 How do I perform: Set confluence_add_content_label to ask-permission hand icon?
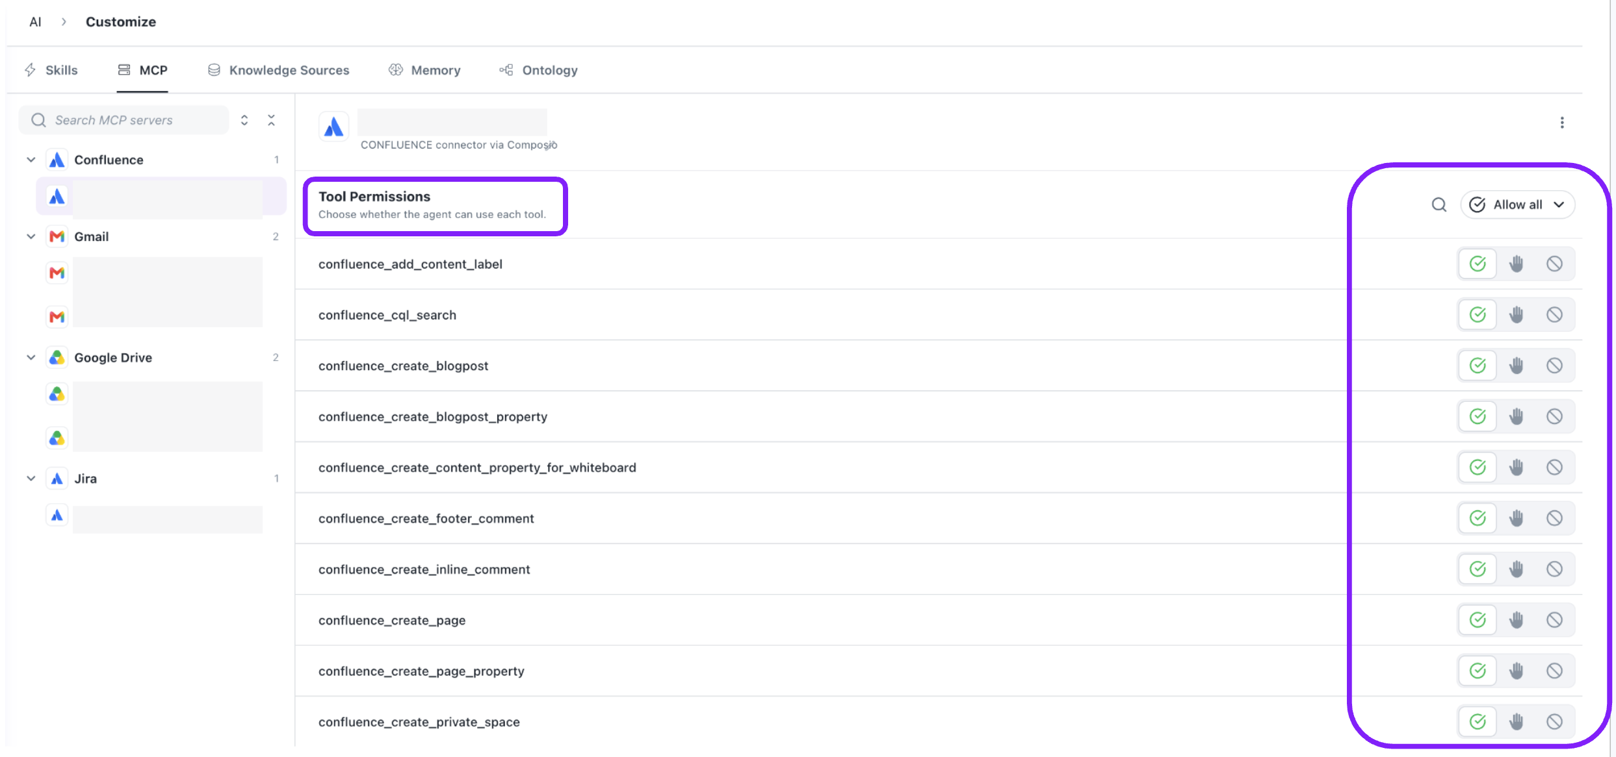coord(1516,264)
